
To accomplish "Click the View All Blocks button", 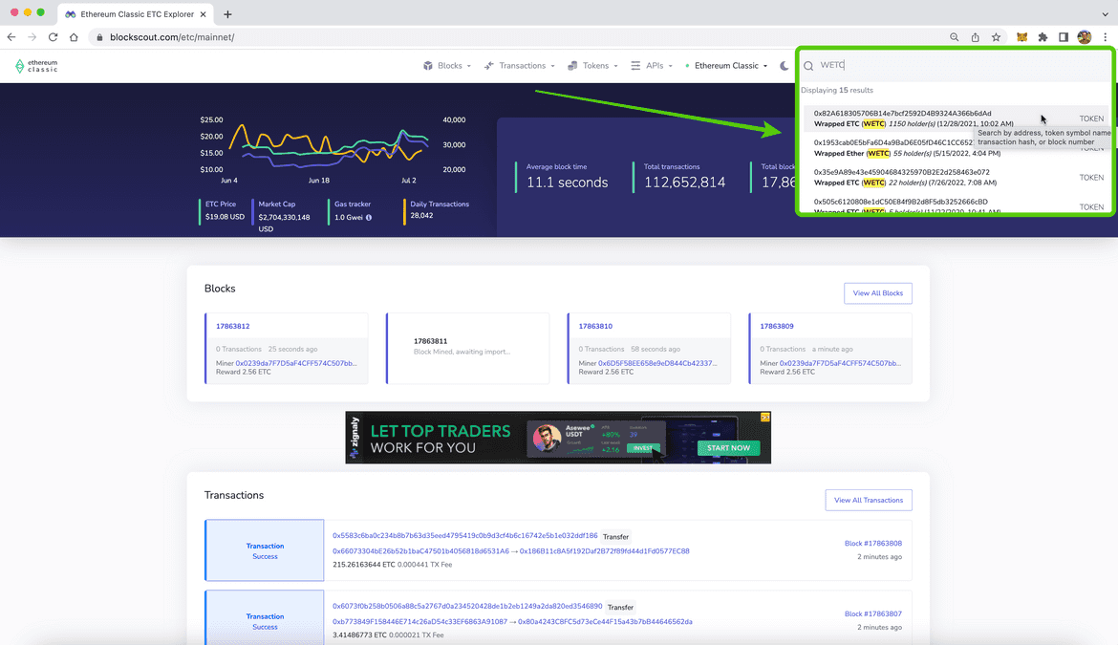I will pyautogui.click(x=878, y=292).
